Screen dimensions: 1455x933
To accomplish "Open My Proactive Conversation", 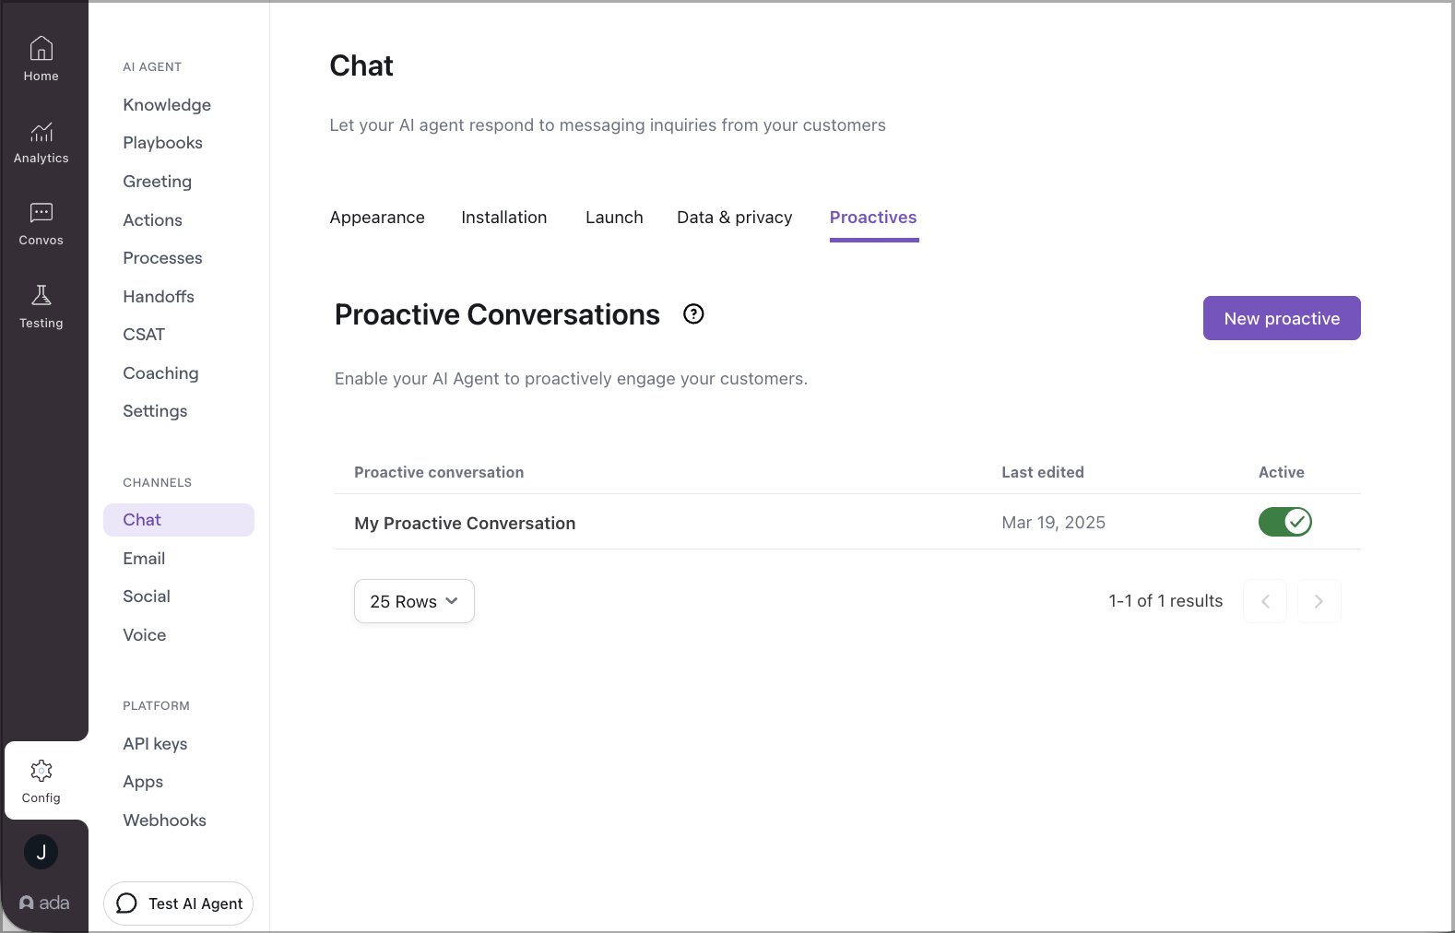I will pyautogui.click(x=464, y=522).
